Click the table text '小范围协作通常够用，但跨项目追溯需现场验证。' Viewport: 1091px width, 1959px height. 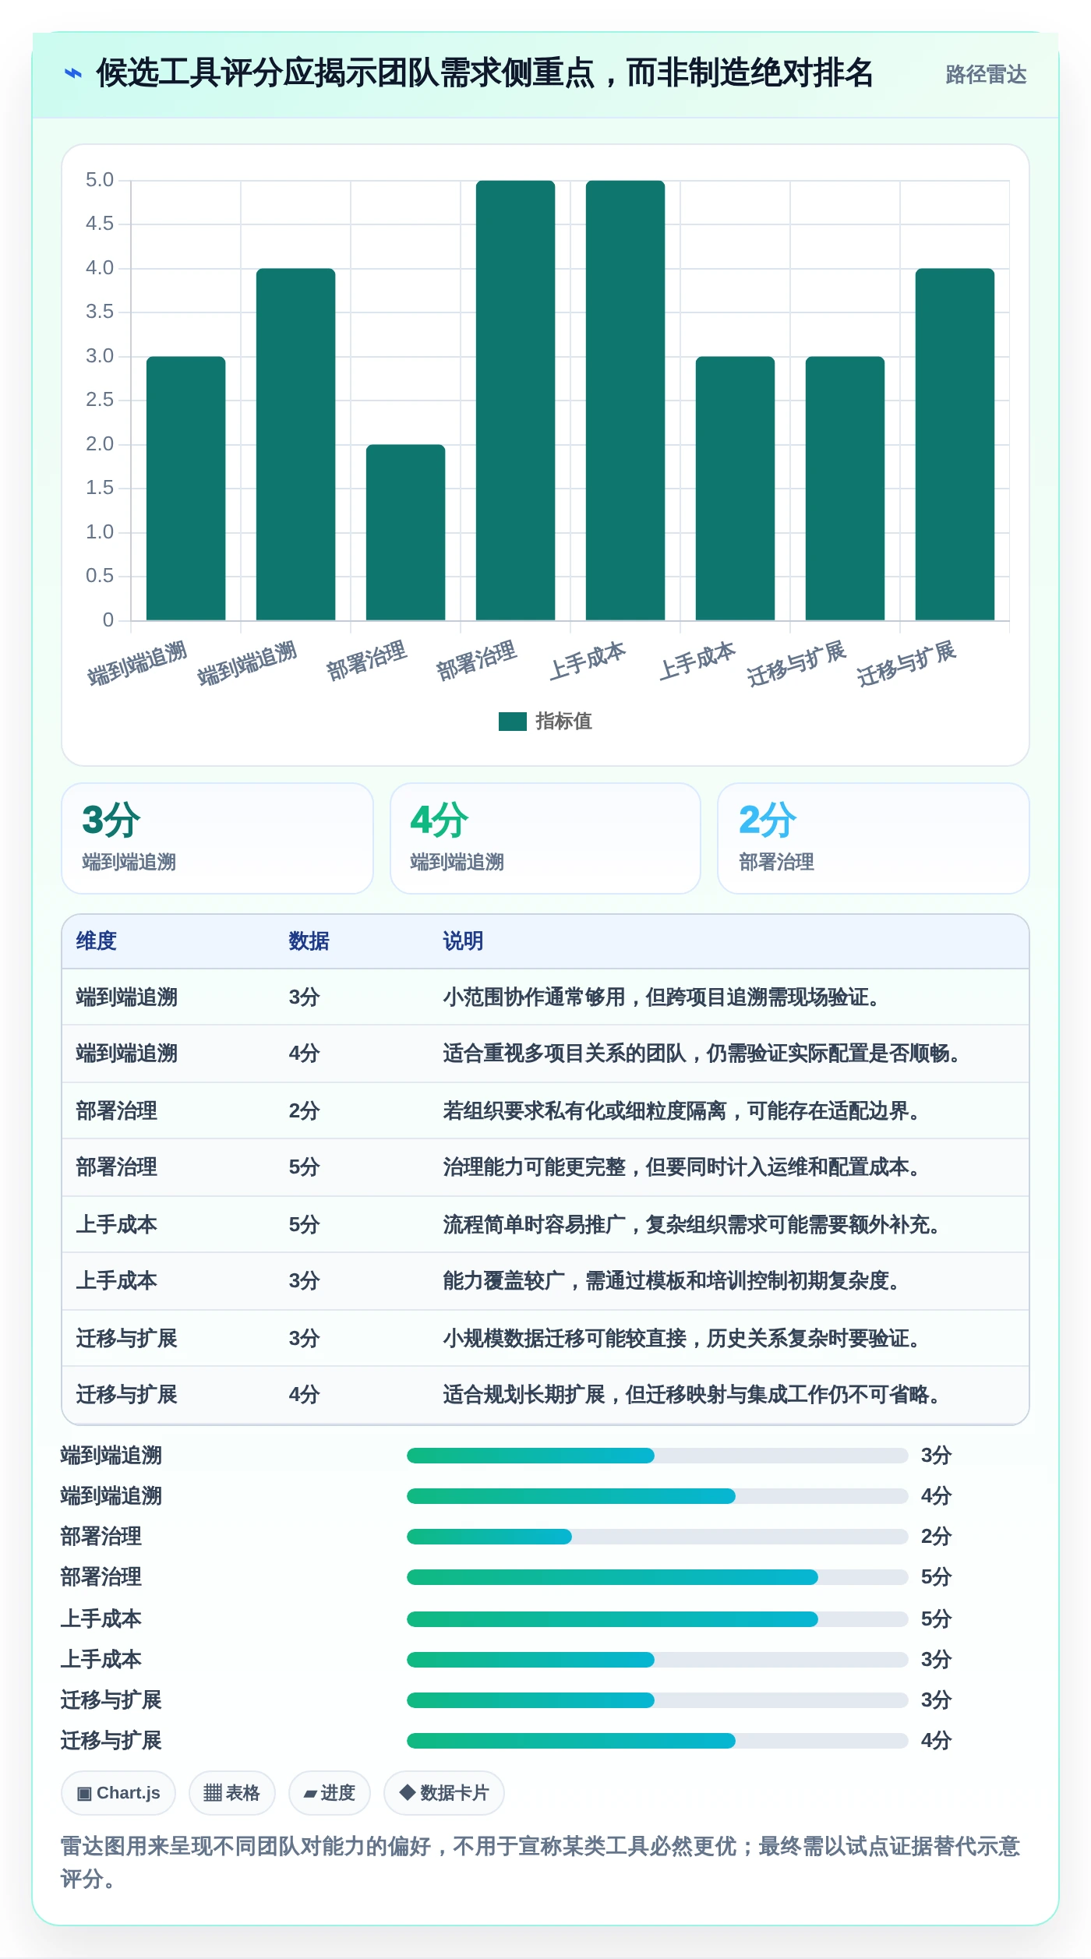662,997
